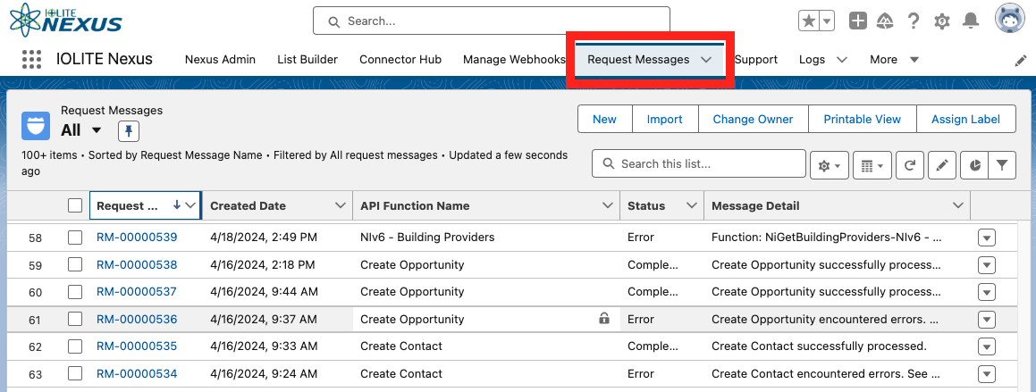Screen dimensions: 1036x392
Task: Click the Search this list field
Action: click(699, 163)
